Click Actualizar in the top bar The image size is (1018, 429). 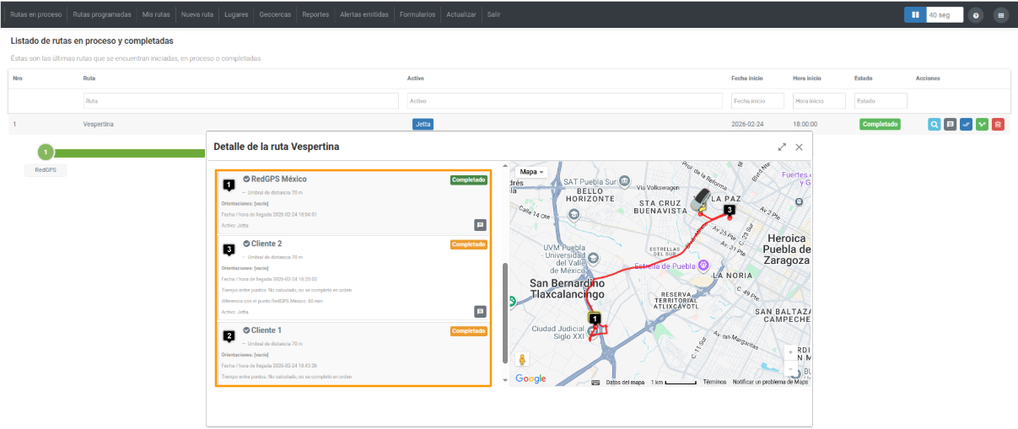pyautogui.click(x=461, y=14)
